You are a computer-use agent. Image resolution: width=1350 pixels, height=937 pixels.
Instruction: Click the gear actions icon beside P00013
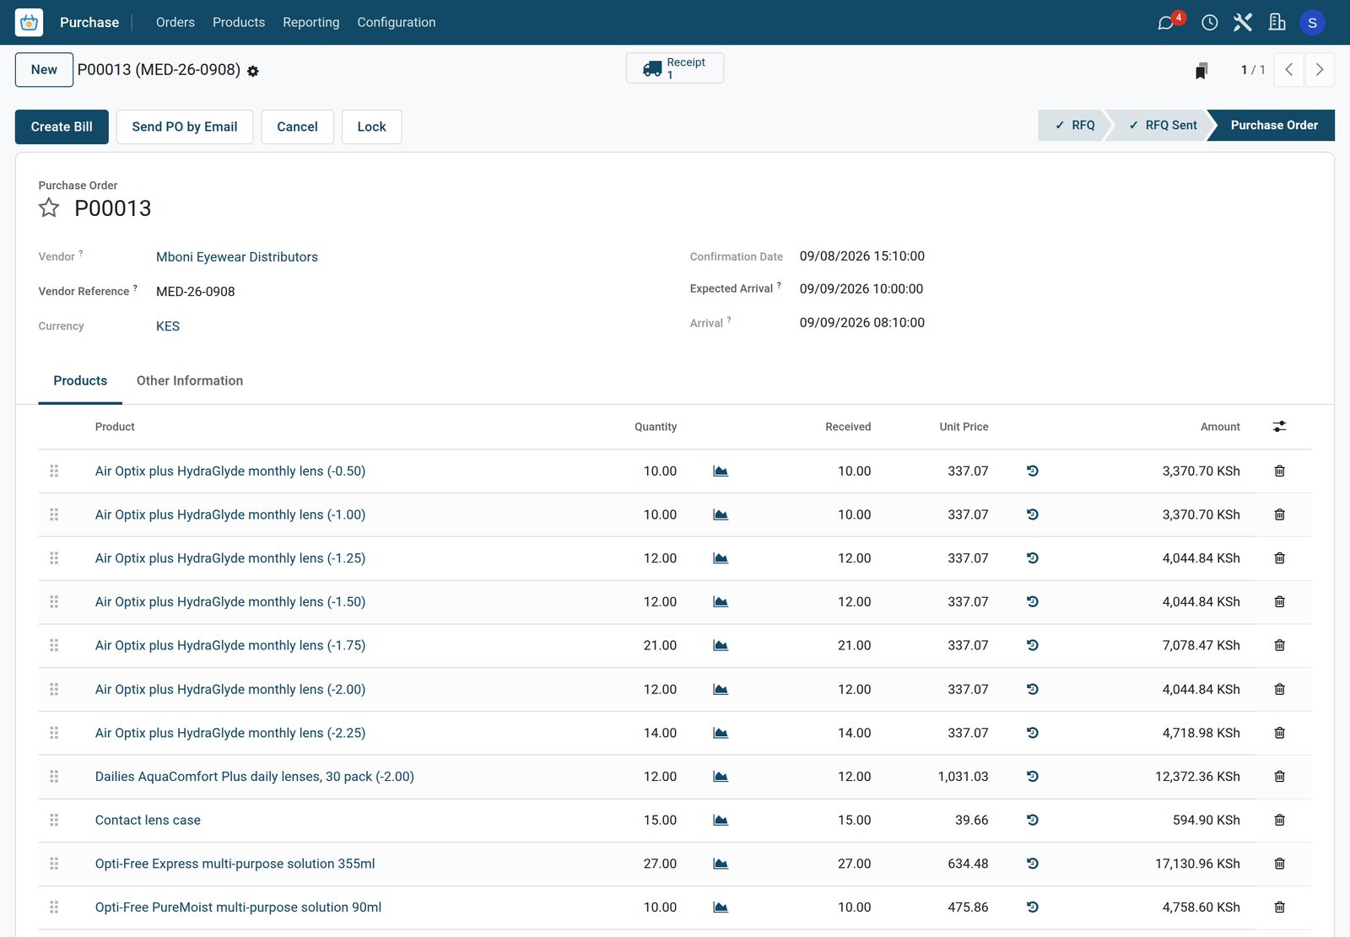(253, 72)
